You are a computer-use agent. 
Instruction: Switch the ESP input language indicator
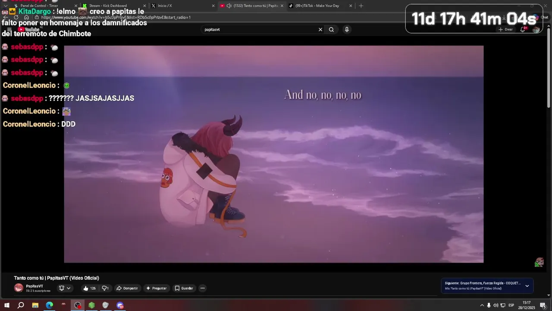click(511, 305)
